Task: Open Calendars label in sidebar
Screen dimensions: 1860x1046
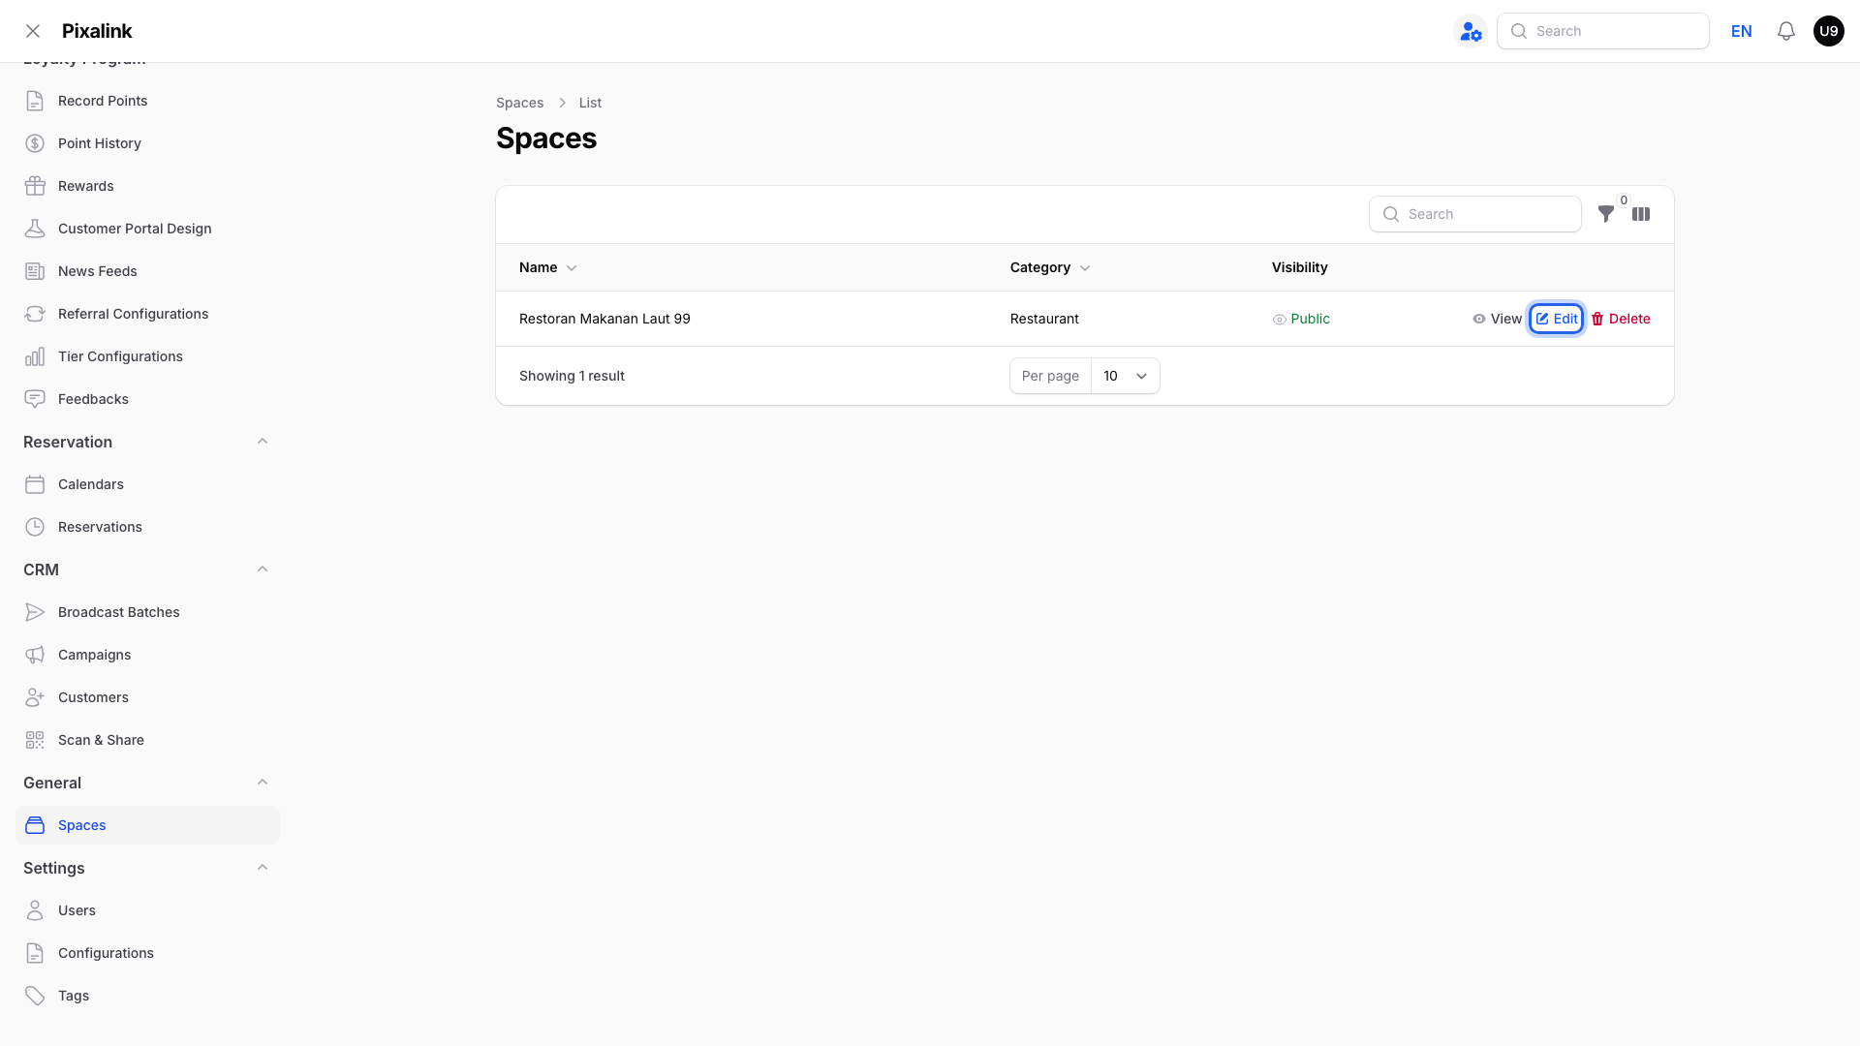Action: [x=91, y=484]
